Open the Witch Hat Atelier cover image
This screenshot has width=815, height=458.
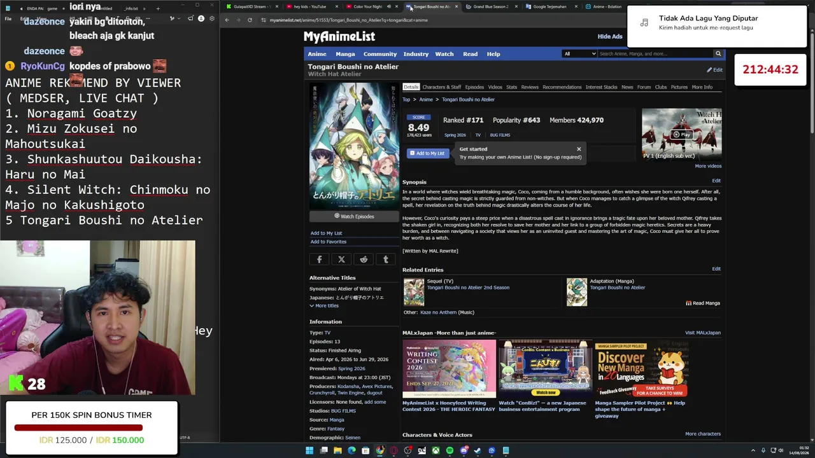tap(354, 146)
